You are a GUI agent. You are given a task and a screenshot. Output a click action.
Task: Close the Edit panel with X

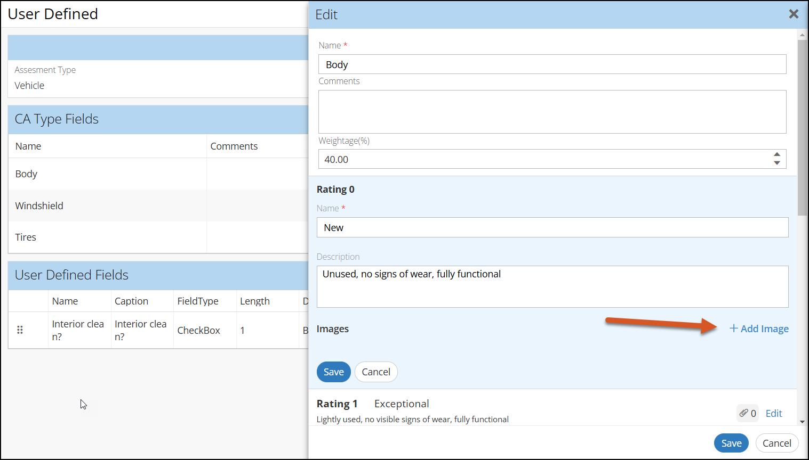[794, 14]
